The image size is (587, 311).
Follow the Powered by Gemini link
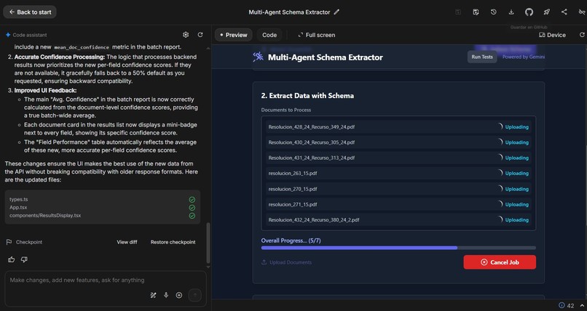click(x=524, y=57)
